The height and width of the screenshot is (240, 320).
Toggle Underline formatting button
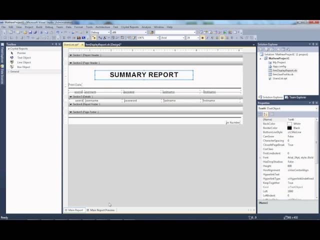tap(212, 38)
